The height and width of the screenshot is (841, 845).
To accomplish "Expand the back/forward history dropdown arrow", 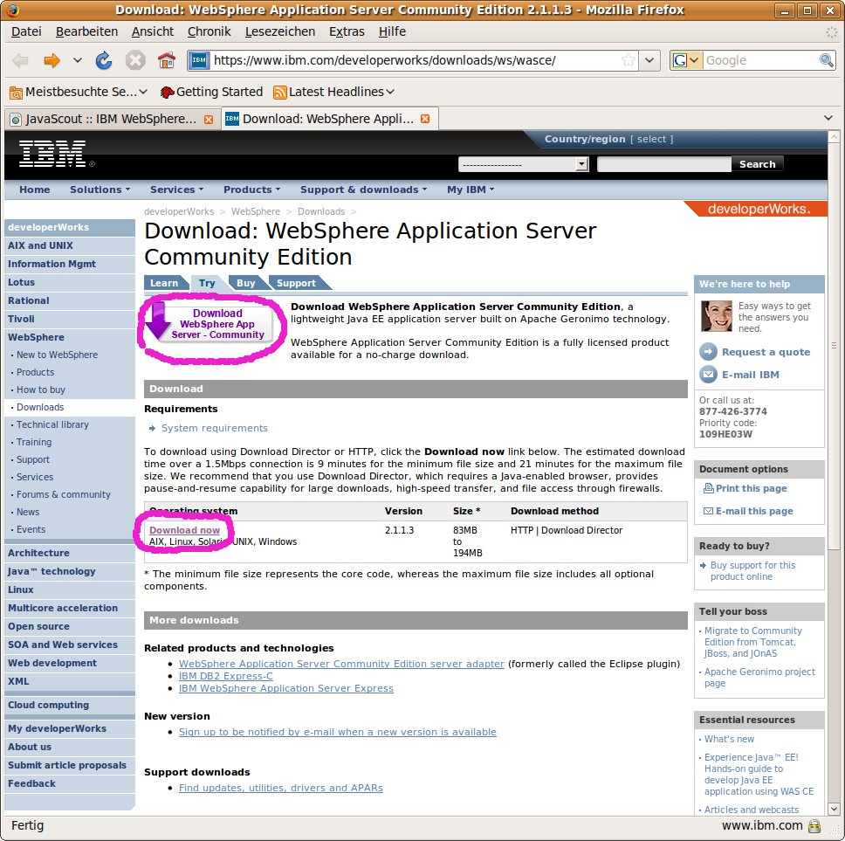I will click(x=77, y=60).
